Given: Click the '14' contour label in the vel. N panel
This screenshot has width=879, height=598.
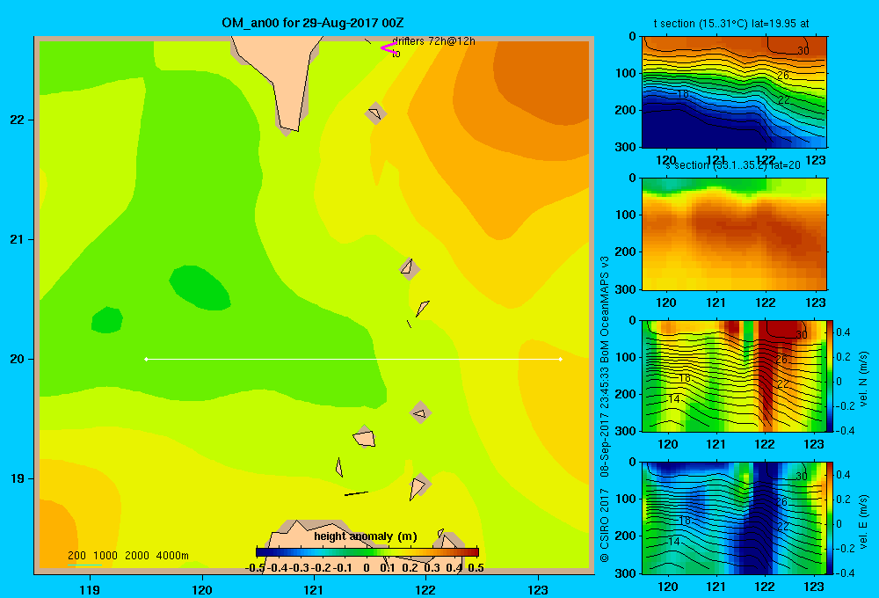Looking at the screenshot, I should [x=674, y=399].
